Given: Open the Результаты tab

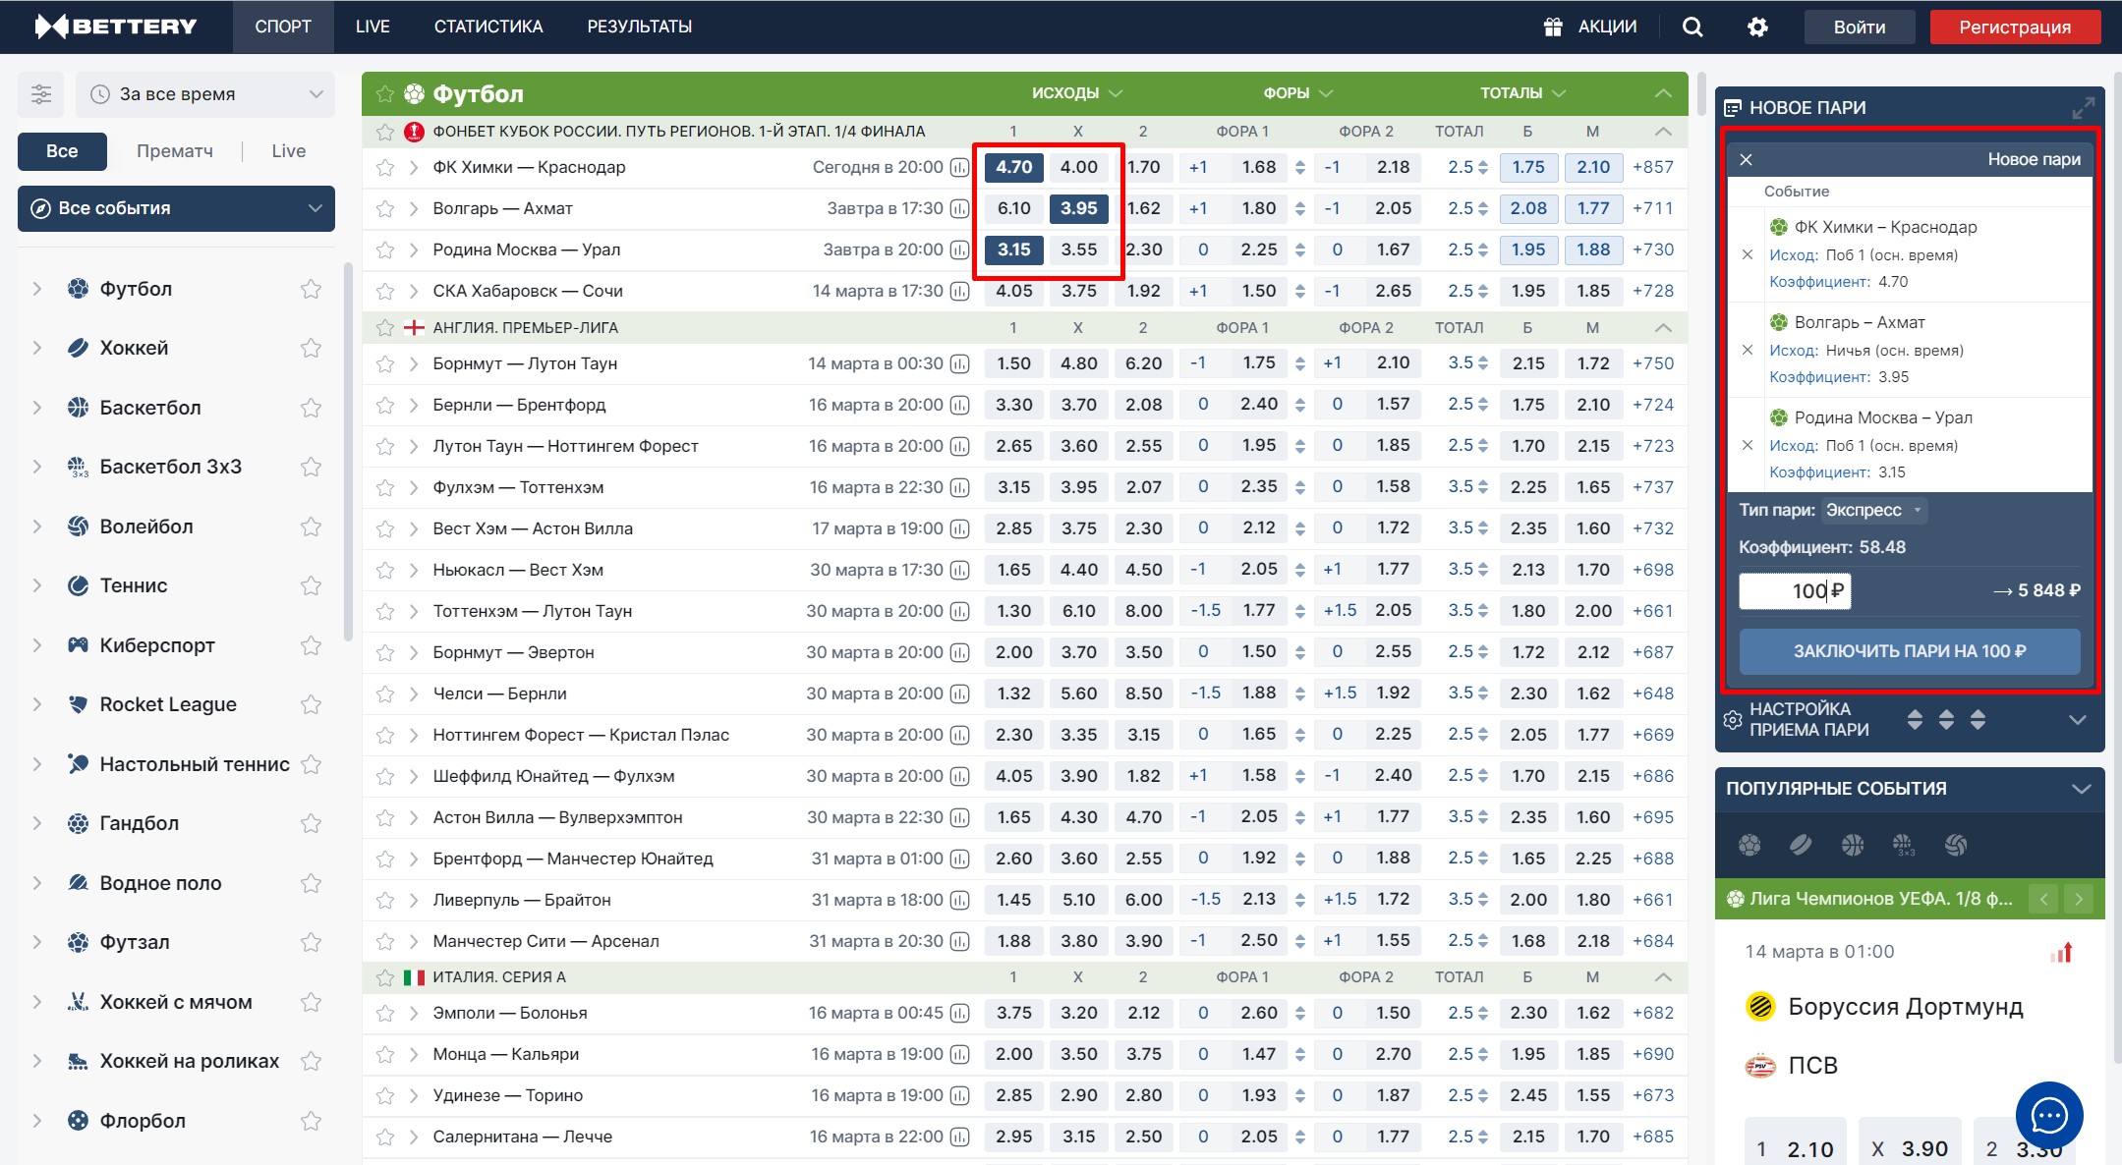Looking at the screenshot, I should [x=640, y=27].
